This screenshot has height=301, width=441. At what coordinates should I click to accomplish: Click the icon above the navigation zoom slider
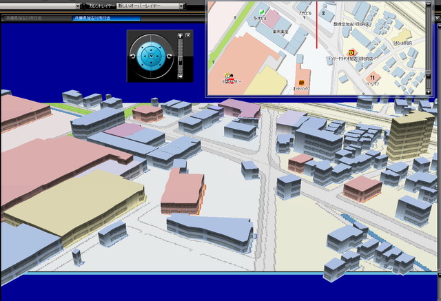click(181, 36)
